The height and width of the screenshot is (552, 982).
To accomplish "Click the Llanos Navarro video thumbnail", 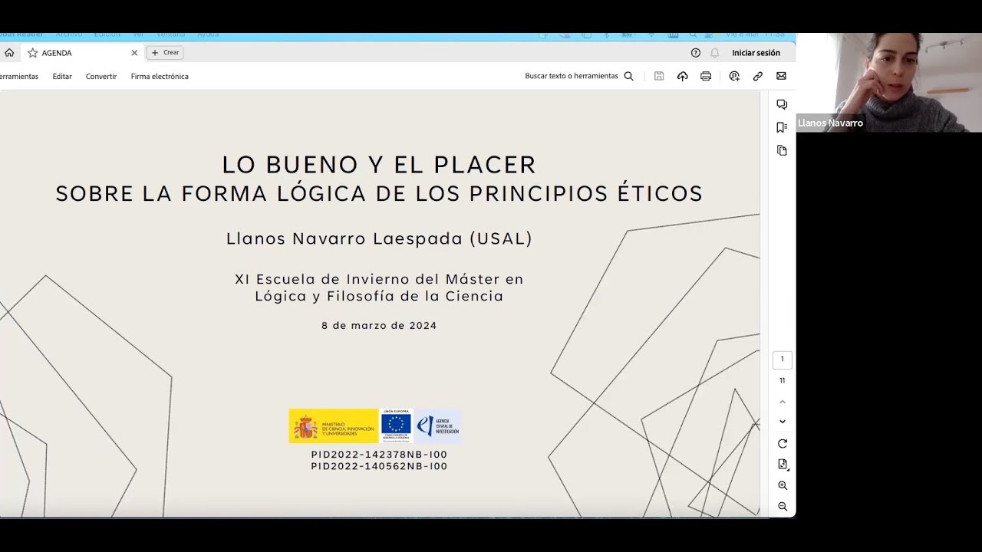I will coord(888,83).
